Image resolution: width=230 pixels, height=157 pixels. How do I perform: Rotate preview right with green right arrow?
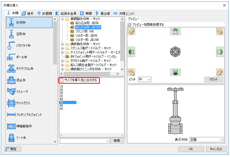(220, 52)
